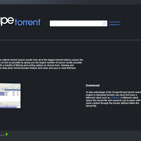Select the 'Download!' heading
141x141 pixels.
(93, 85)
